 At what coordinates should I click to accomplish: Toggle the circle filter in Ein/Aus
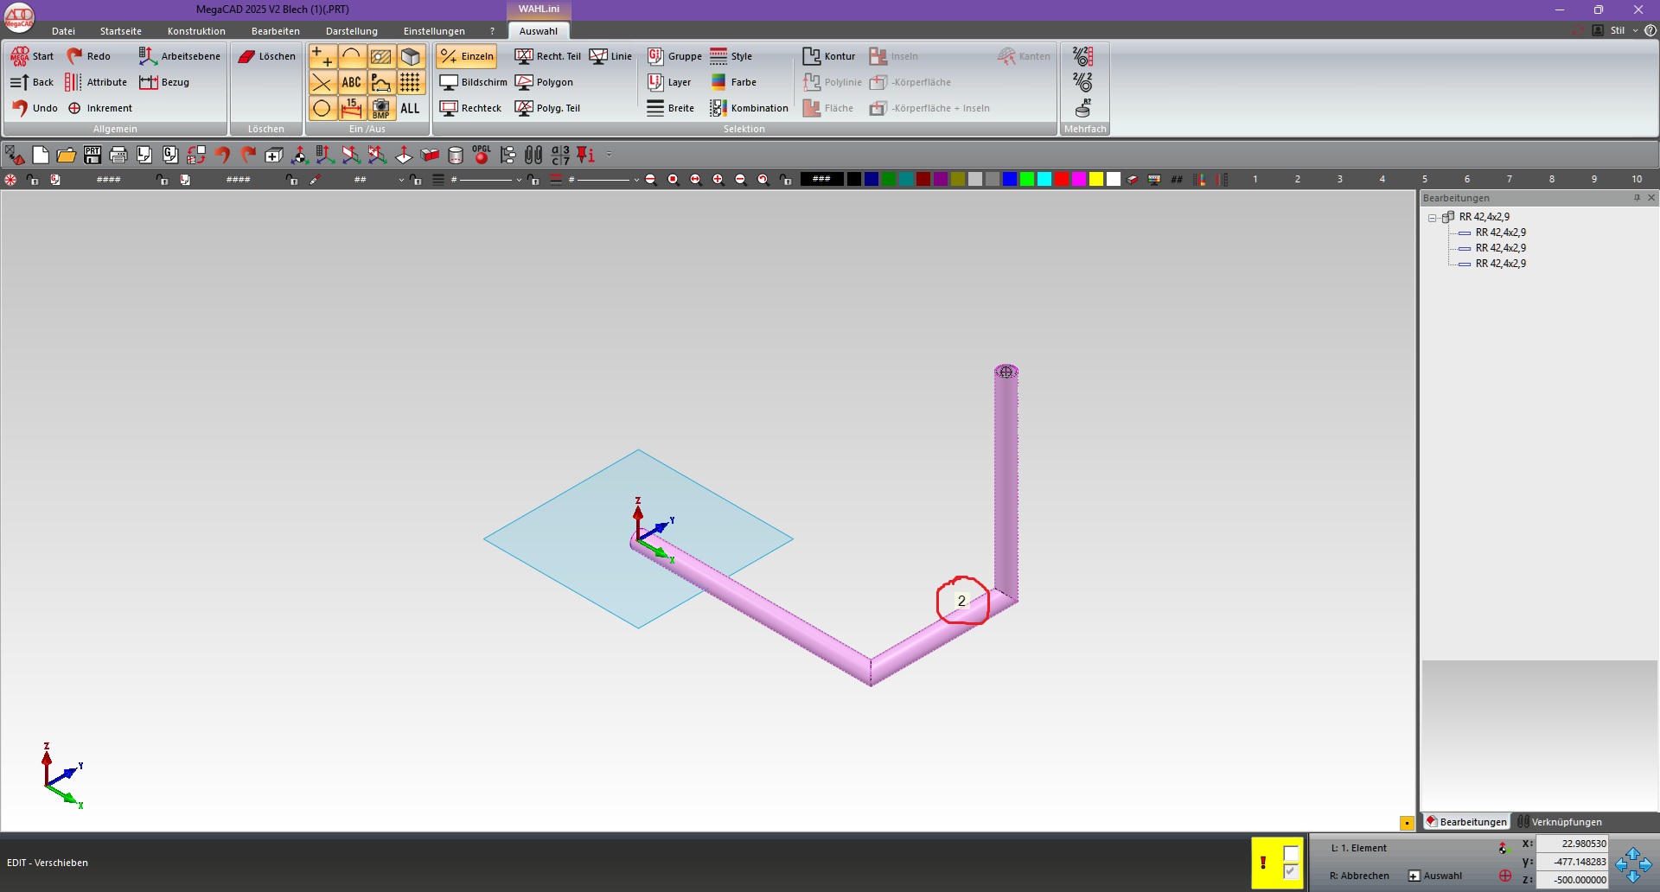click(322, 109)
